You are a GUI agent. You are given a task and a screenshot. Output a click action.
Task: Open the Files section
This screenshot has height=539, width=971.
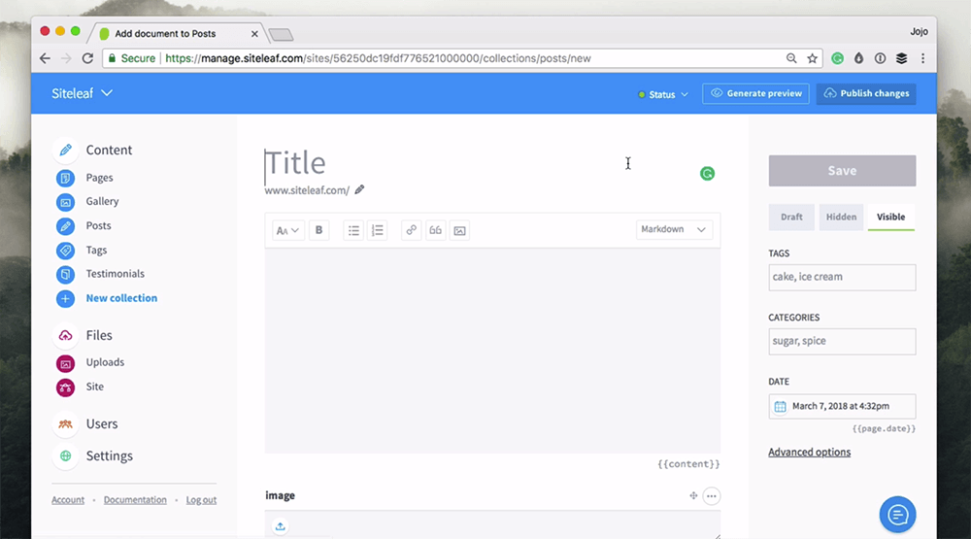coord(99,335)
